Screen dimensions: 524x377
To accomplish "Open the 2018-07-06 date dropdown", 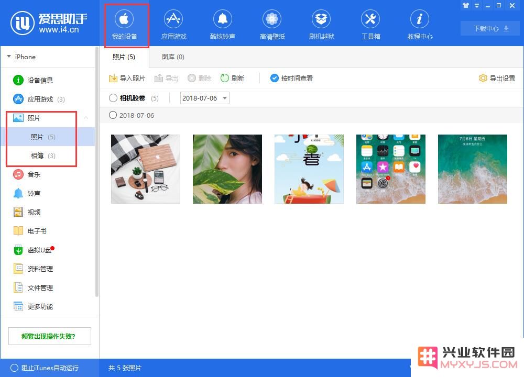I will pos(204,98).
